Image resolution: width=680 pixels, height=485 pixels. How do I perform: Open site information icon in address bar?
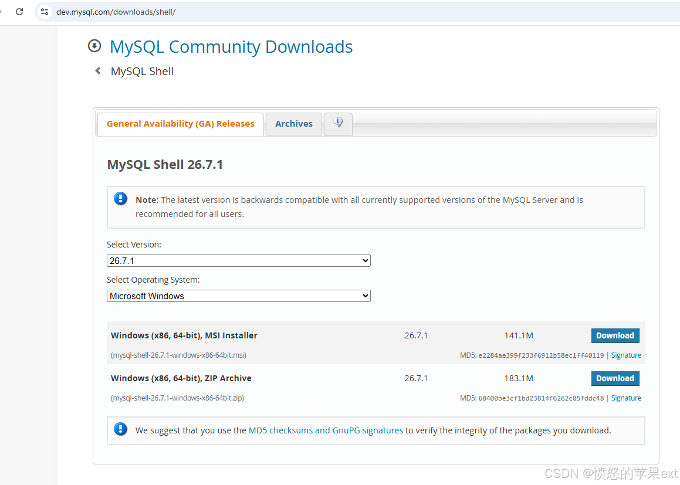[x=44, y=12]
